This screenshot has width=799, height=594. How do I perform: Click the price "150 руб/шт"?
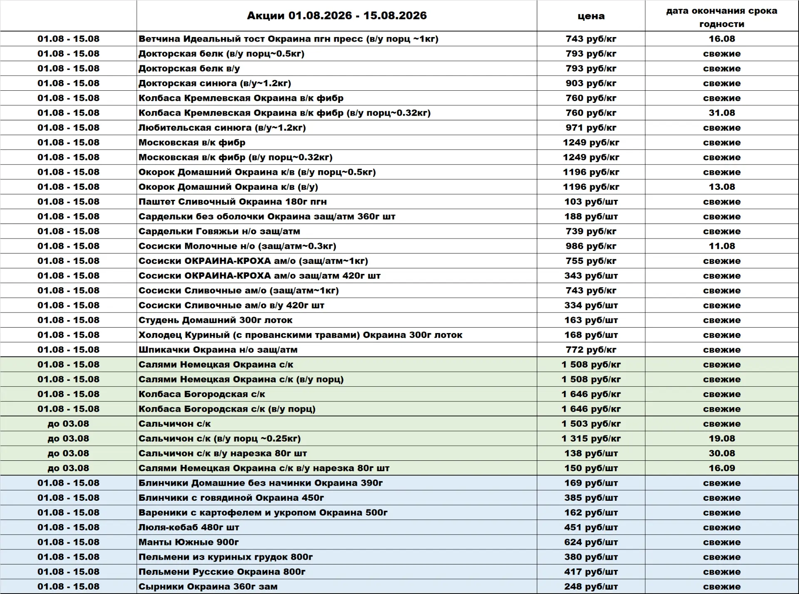click(591, 468)
